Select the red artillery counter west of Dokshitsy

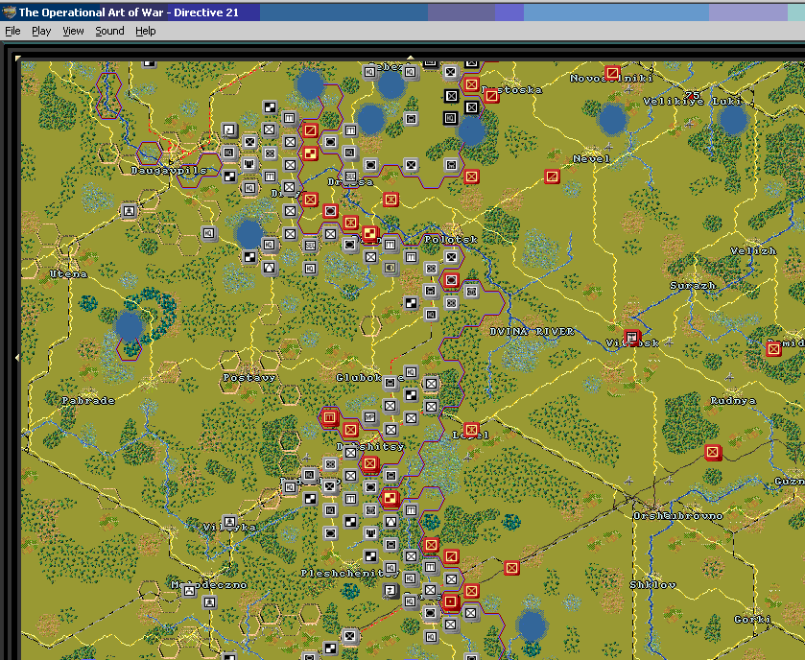point(330,417)
